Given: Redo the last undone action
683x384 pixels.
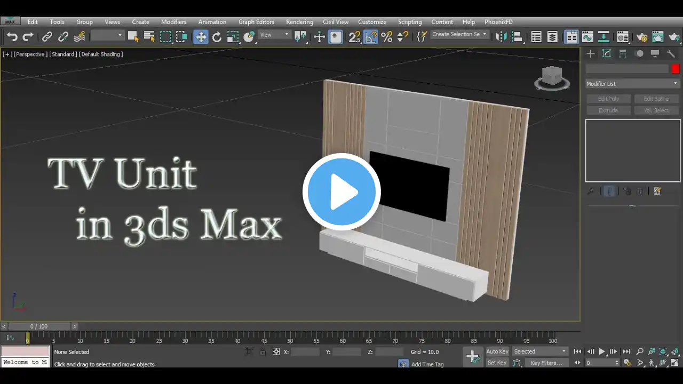Looking at the screenshot, I should click(28, 37).
